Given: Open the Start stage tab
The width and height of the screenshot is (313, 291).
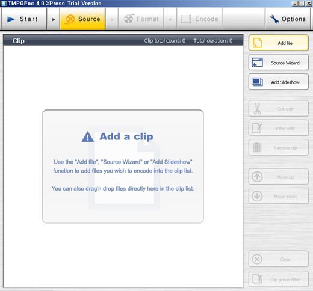Looking at the screenshot, I should [x=24, y=19].
